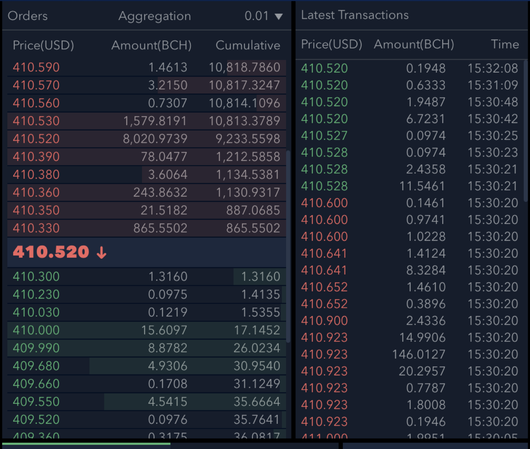Click the transaction amount 1.4610
This screenshot has width=530, height=449.
pyautogui.click(x=426, y=287)
